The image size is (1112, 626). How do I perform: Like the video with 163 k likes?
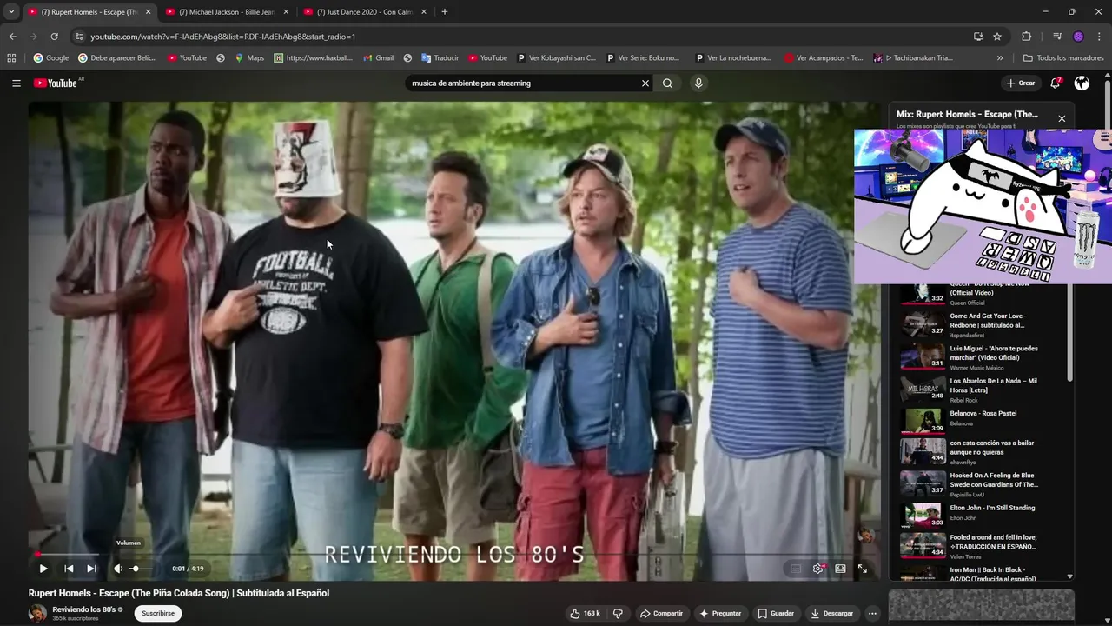(585, 613)
